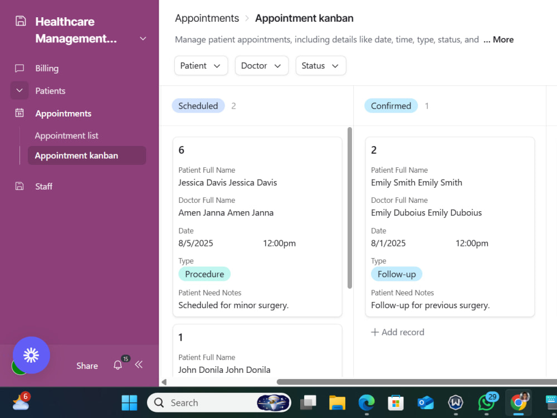Open the Appointment list view

coord(66,135)
